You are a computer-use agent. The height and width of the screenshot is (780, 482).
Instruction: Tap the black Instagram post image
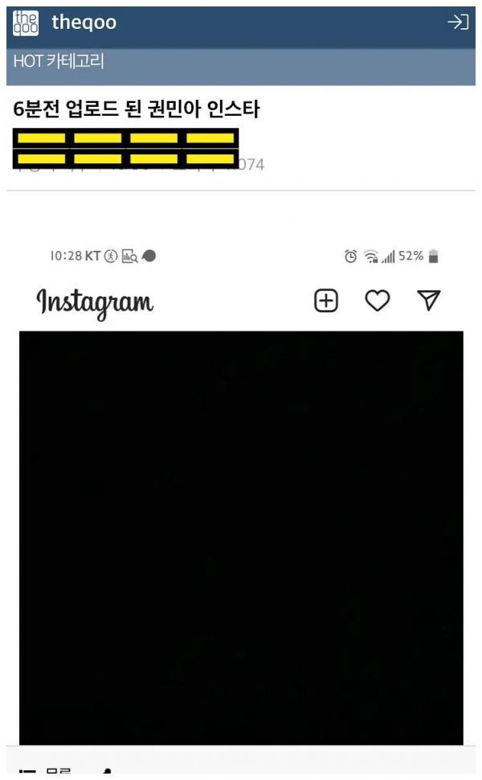point(241,538)
